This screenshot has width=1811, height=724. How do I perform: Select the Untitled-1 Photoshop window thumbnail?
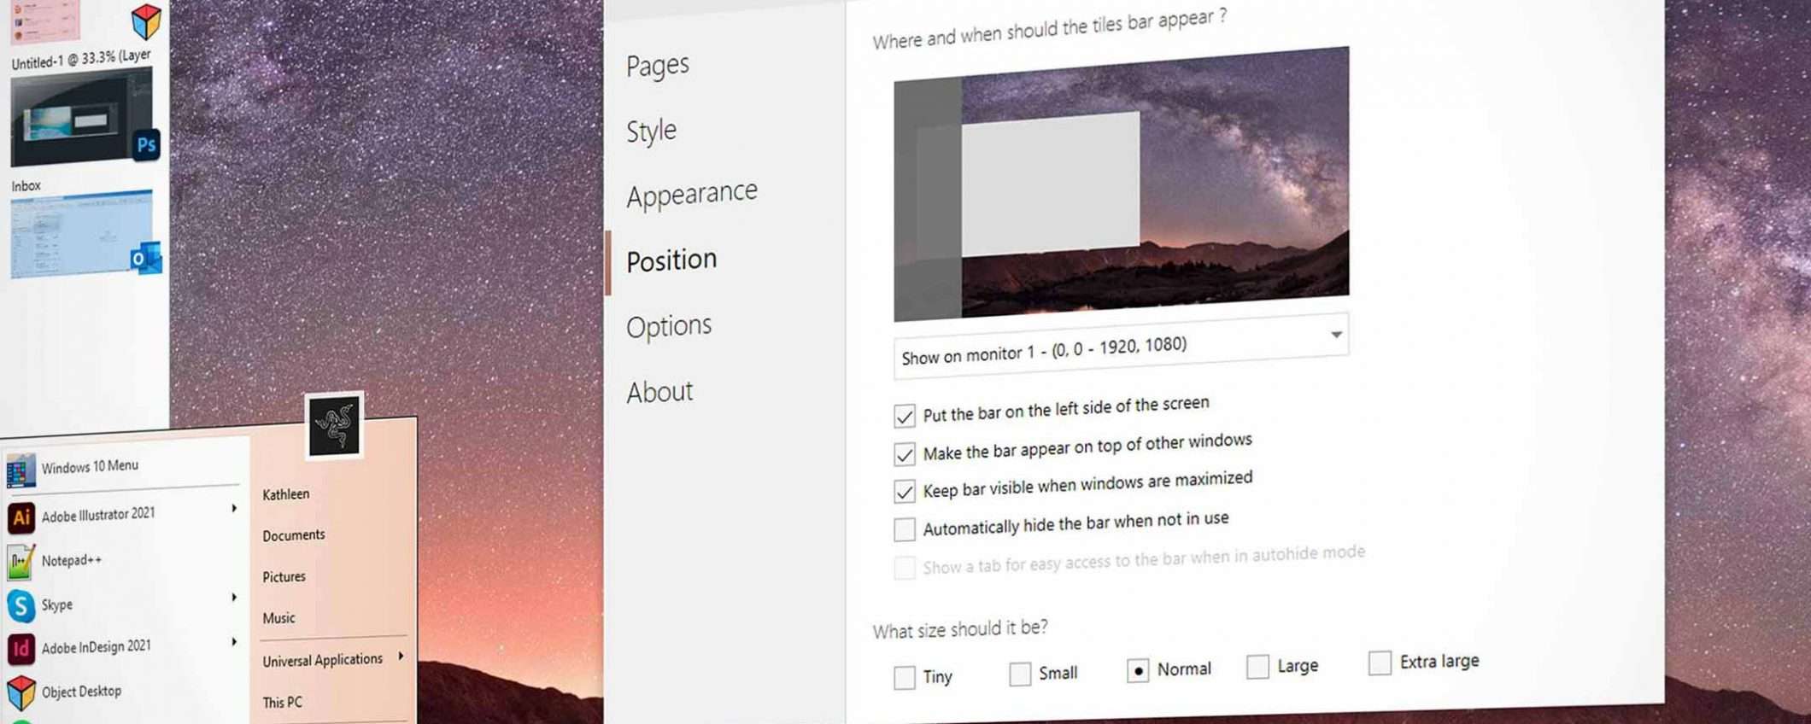[82, 116]
